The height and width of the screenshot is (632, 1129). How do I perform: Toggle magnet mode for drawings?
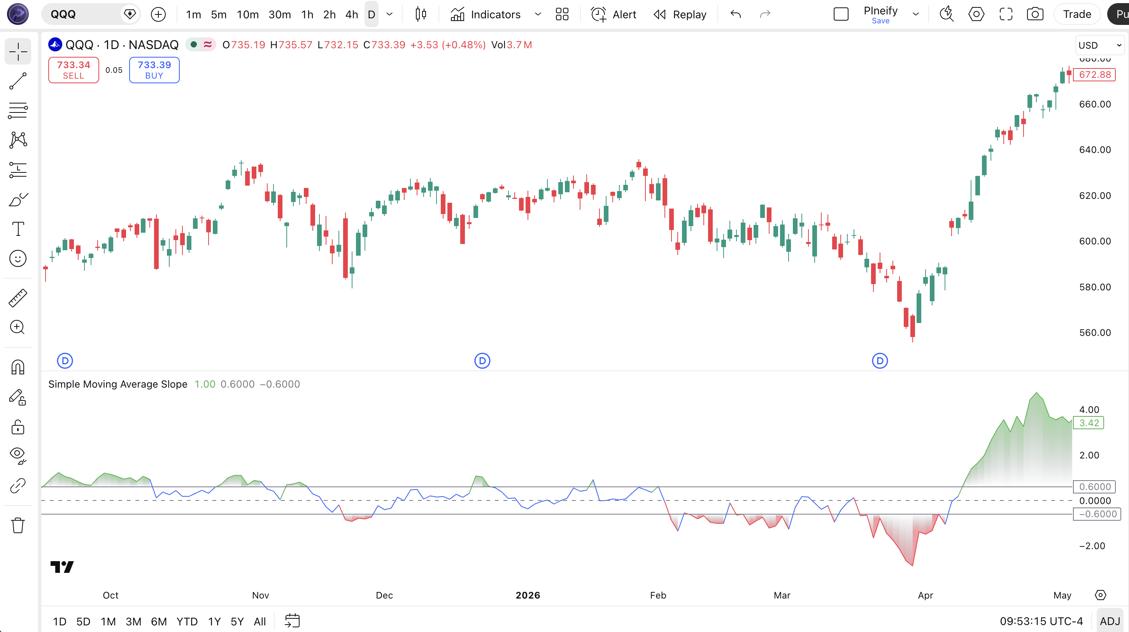tap(18, 367)
